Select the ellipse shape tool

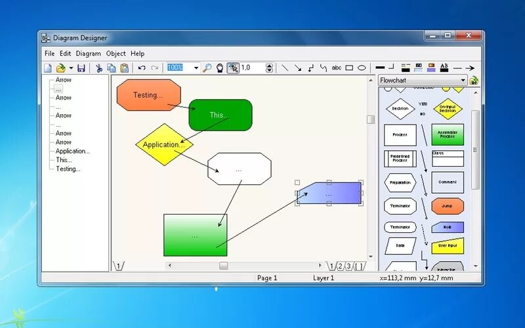pos(362,68)
